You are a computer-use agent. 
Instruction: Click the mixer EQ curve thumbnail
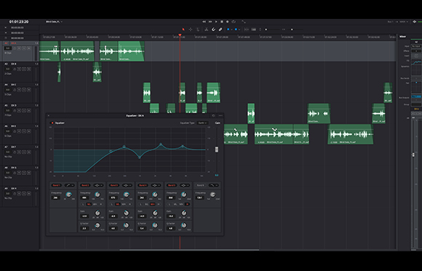pos(416,62)
